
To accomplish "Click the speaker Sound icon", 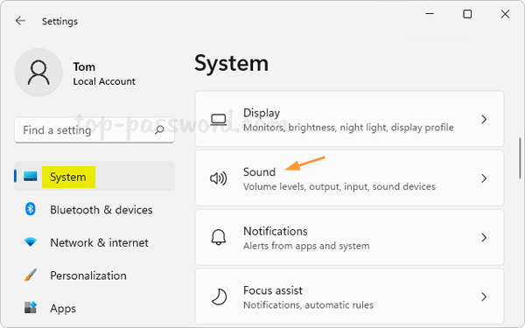I will point(218,178).
